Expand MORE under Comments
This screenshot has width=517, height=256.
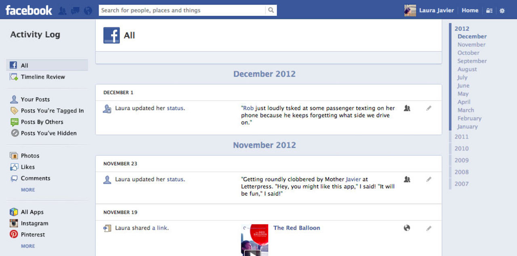pyautogui.click(x=28, y=190)
